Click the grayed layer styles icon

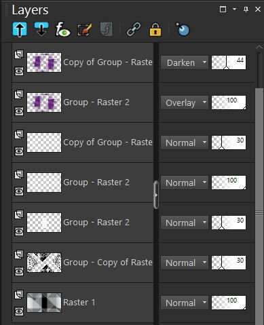(x=106, y=29)
